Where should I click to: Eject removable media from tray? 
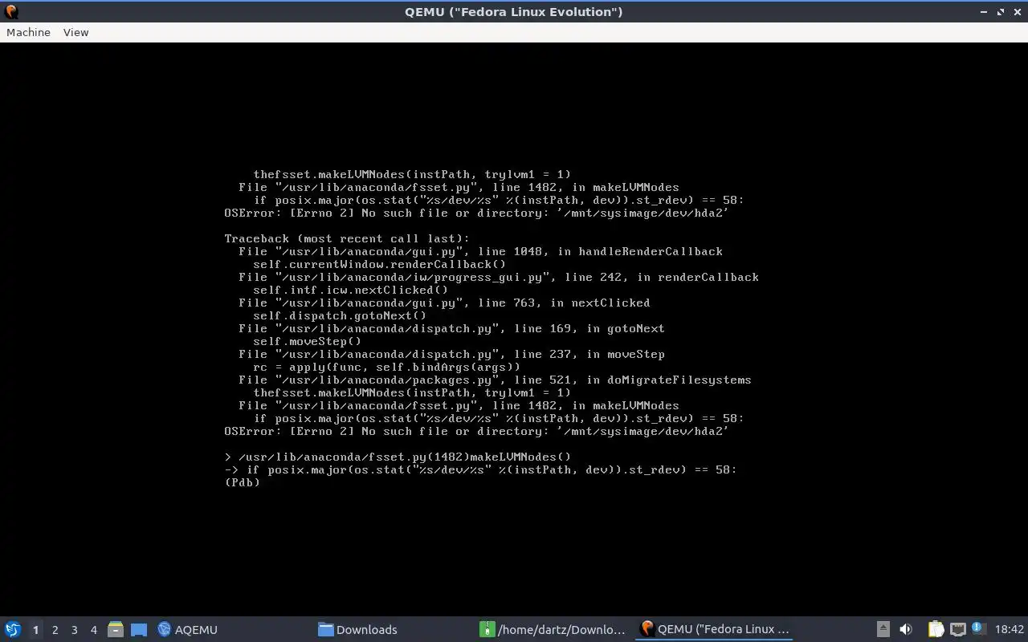coord(883,630)
